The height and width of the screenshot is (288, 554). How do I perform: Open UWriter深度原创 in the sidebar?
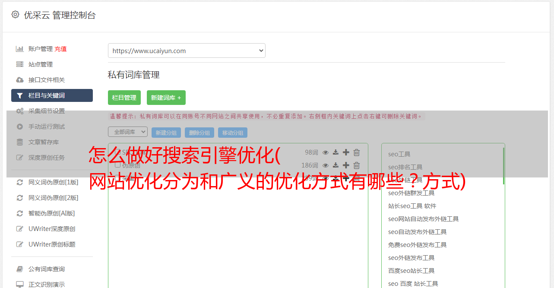pyautogui.click(x=52, y=229)
